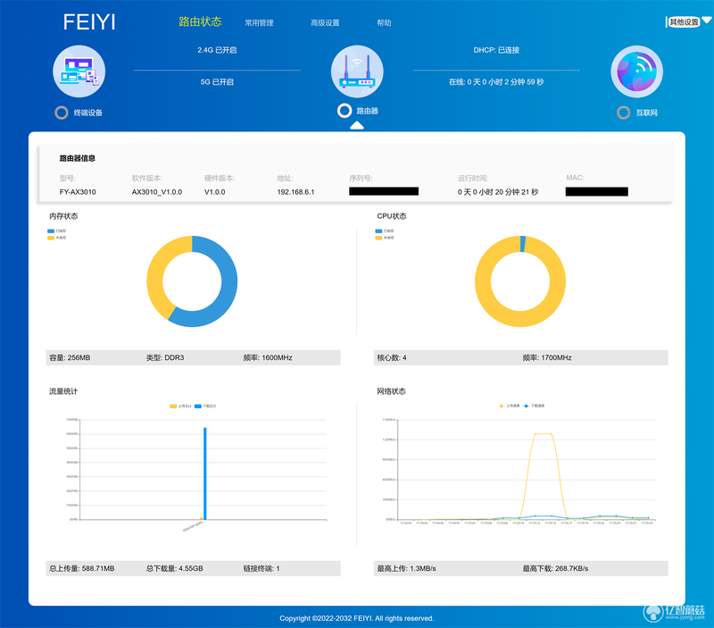714x628 pixels.
Task: Click the 路由器信息 heading
Action: point(78,158)
